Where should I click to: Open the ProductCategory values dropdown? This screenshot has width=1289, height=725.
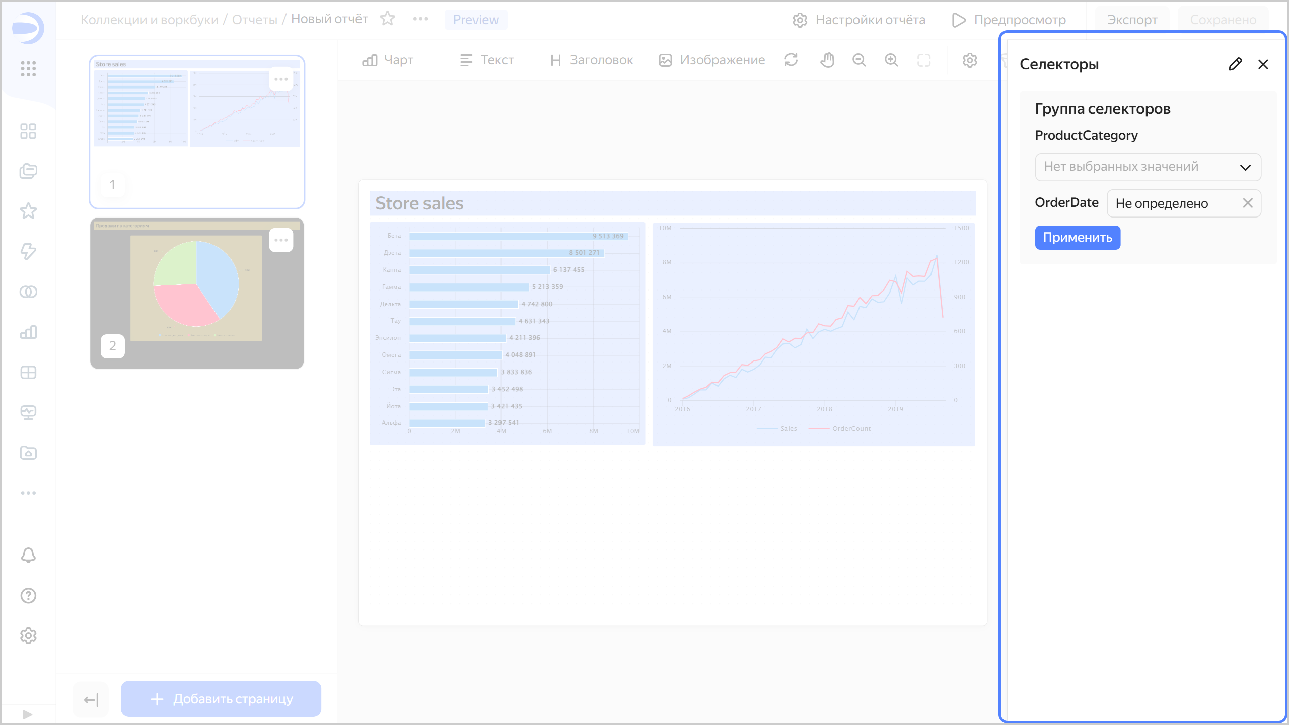[1148, 167]
